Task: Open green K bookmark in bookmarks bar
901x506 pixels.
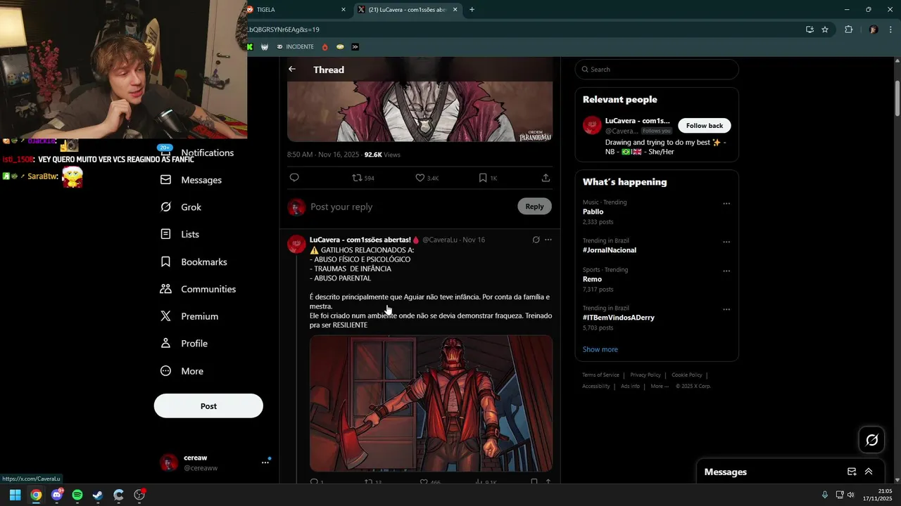Action: [x=250, y=47]
